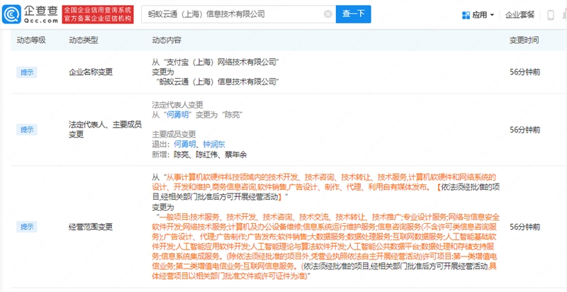Clear the search box with the X icon
The height and width of the screenshot is (292, 567).
pos(328,14)
